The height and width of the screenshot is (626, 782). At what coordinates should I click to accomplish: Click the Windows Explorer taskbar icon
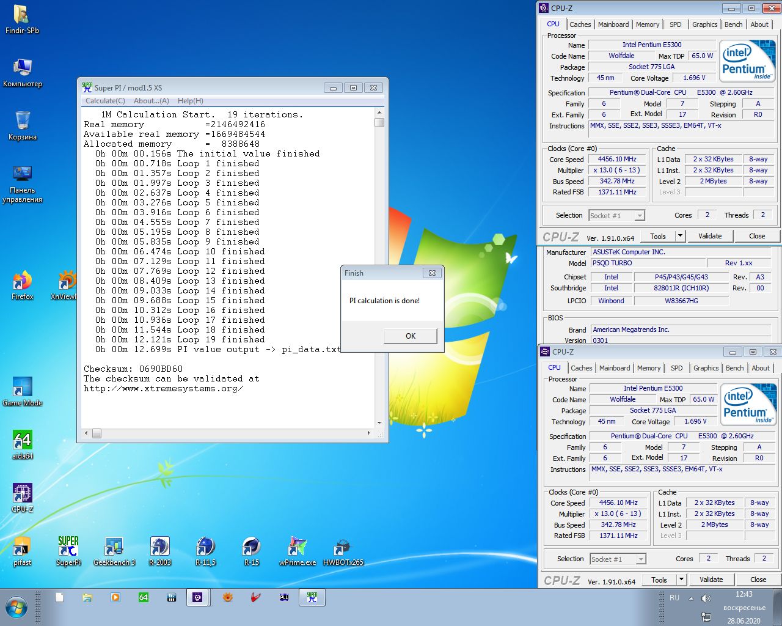click(87, 597)
